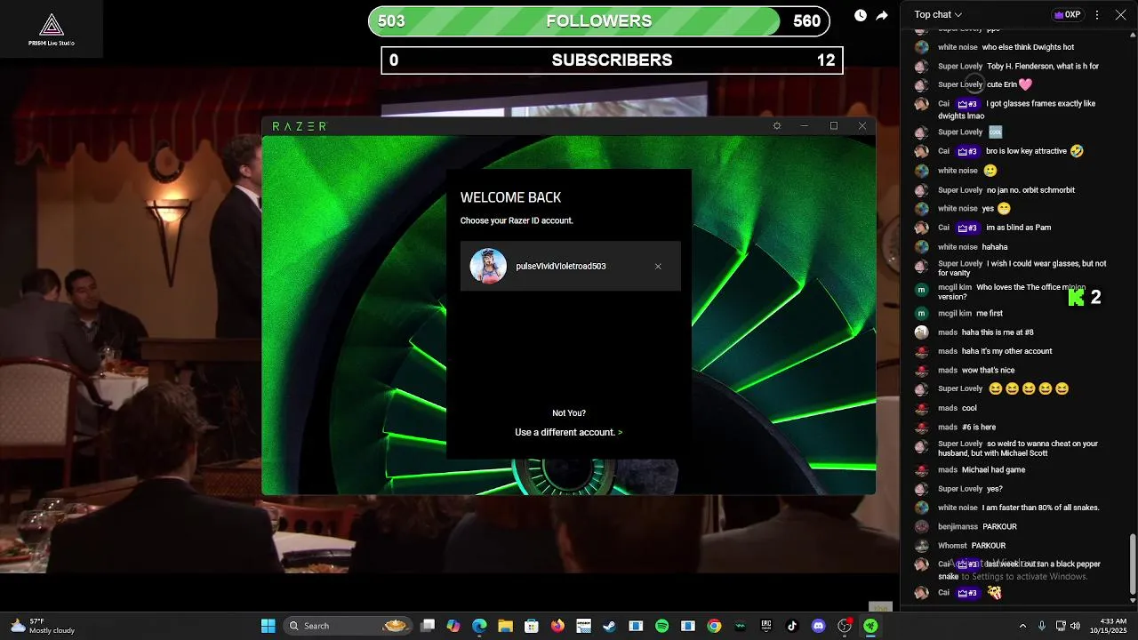This screenshot has height=640, width=1138.
Task: Click 'haha it's my other account' message
Action: [1006, 351]
